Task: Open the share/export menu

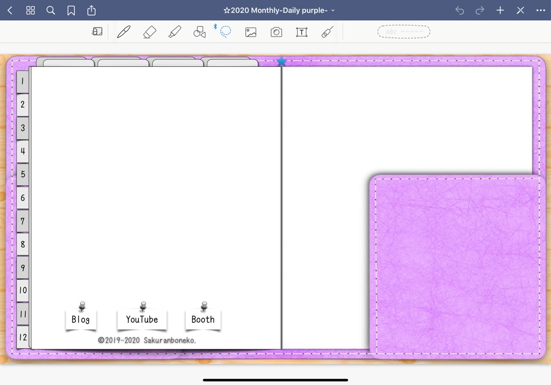Action: [x=91, y=10]
